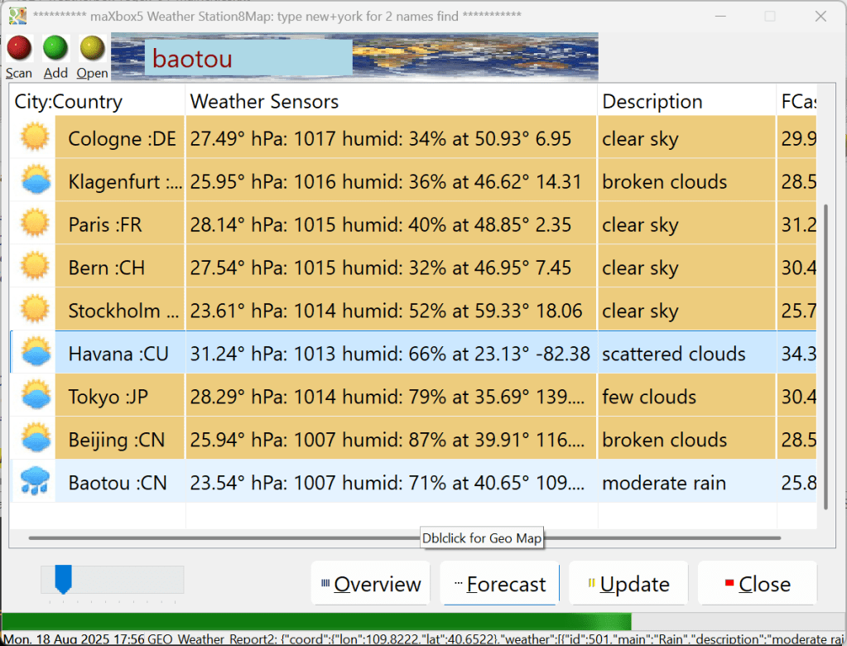The image size is (847, 646).
Task: Click the baotou city name input field
Action: click(x=248, y=59)
